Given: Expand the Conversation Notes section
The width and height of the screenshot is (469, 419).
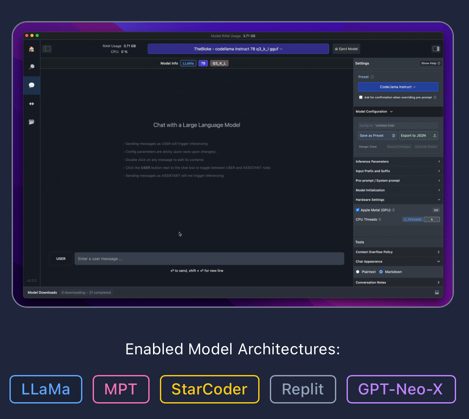Looking at the screenshot, I should tap(398, 282).
